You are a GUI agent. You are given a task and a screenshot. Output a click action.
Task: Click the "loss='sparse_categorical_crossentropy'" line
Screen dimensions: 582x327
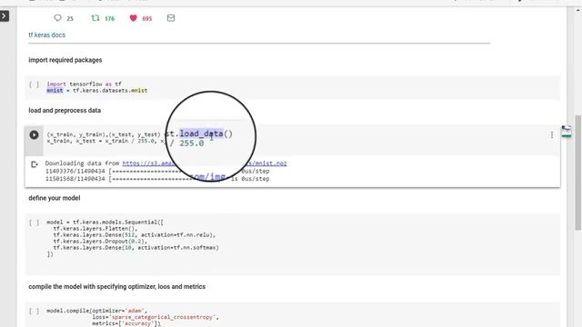tap(156, 317)
